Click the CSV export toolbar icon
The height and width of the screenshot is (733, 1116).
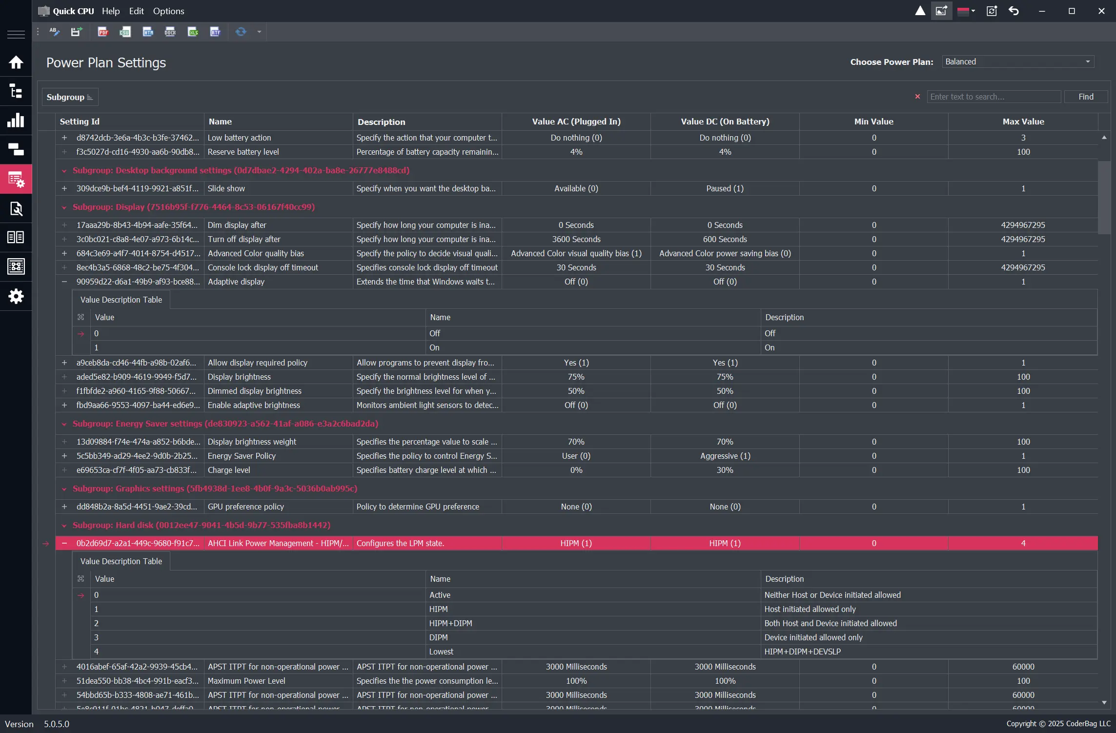click(x=125, y=32)
